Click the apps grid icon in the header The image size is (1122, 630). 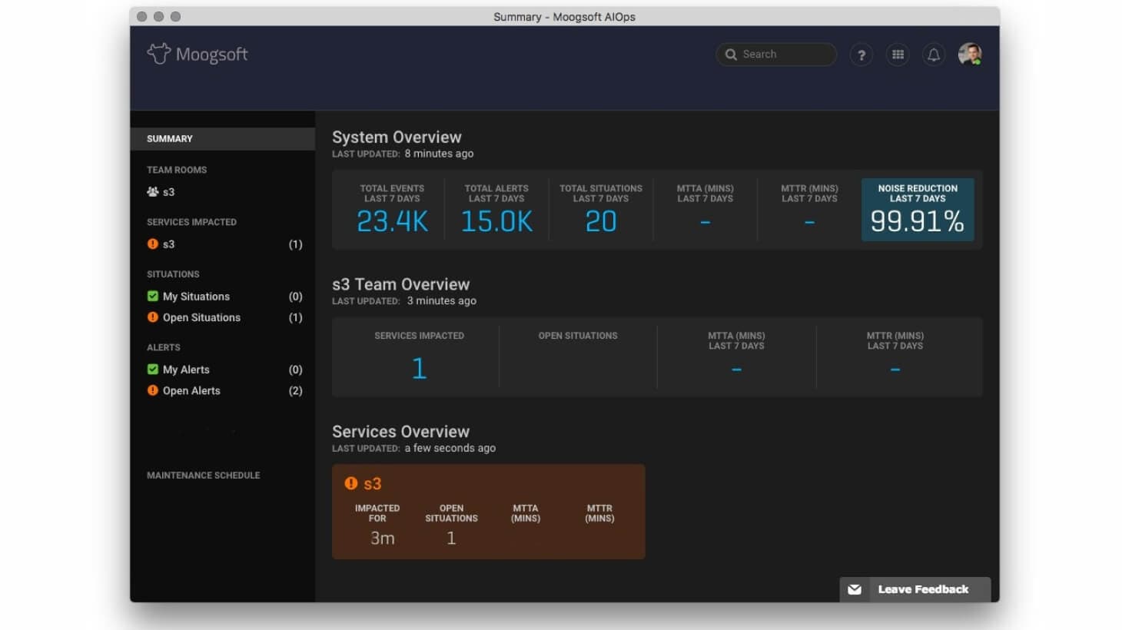click(898, 55)
